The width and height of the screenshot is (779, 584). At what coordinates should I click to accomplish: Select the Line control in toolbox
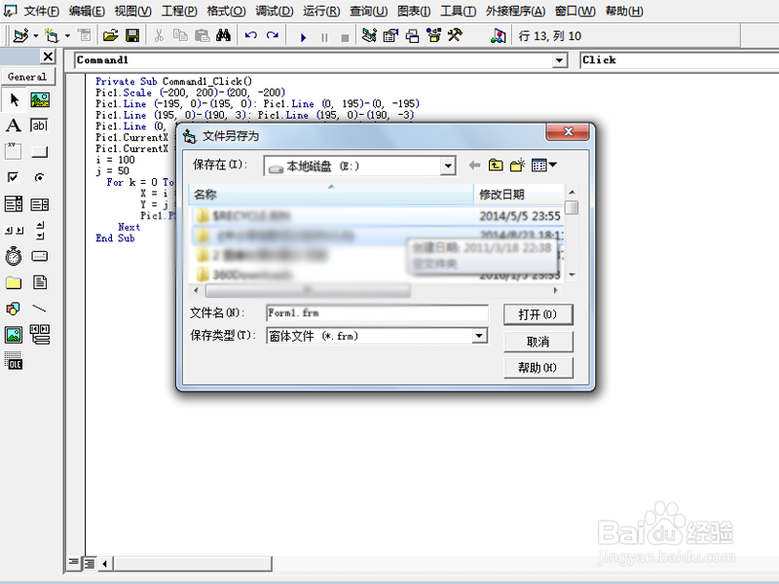39,309
